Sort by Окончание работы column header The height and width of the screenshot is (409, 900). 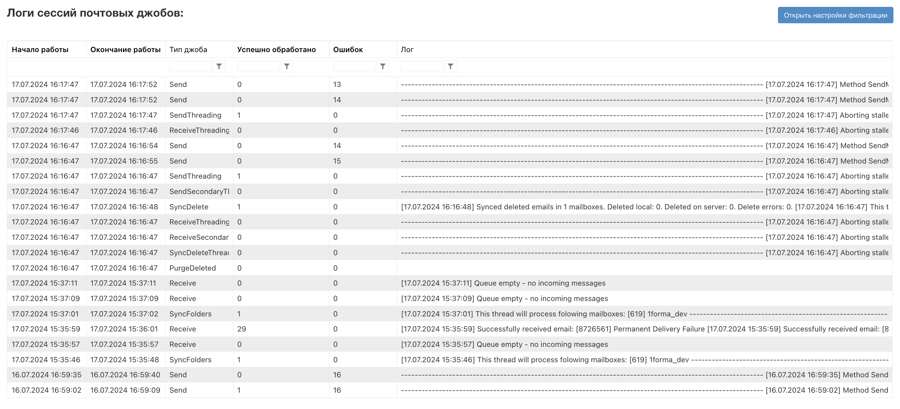pyautogui.click(x=125, y=50)
